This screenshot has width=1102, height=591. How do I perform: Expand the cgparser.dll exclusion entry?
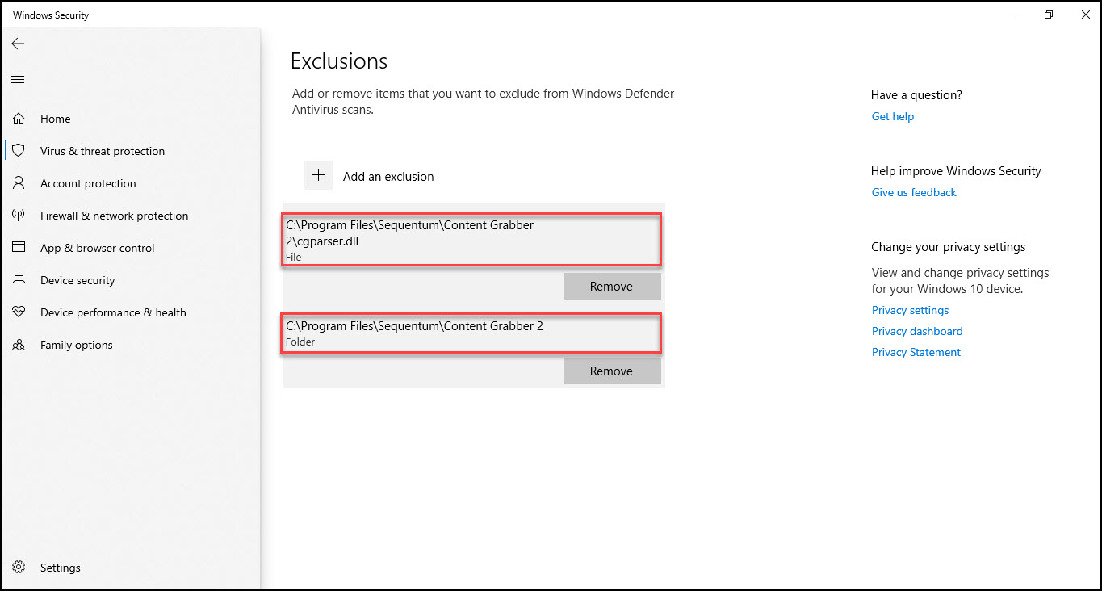click(471, 239)
